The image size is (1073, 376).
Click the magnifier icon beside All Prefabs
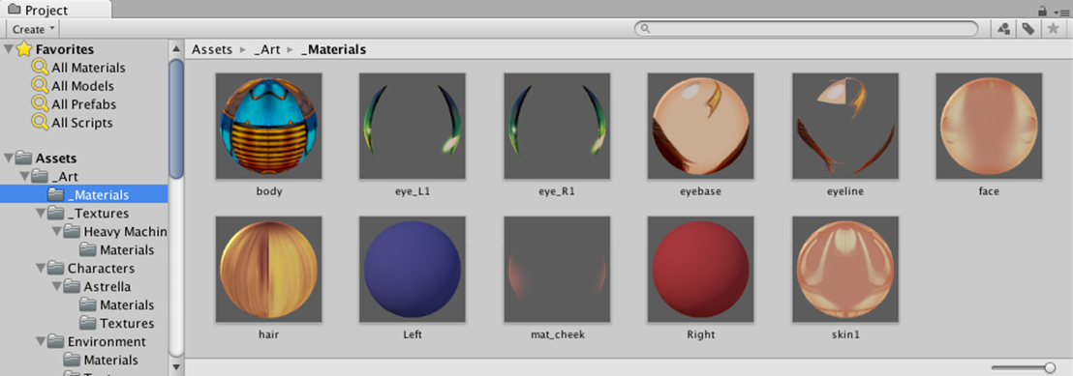(x=41, y=104)
